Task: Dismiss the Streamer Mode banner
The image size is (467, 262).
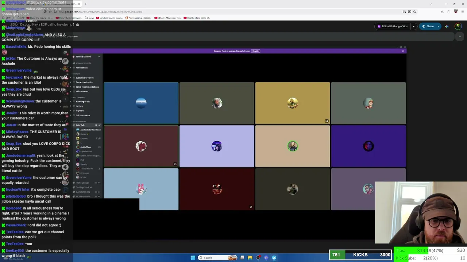Action: tap(403, 51)
